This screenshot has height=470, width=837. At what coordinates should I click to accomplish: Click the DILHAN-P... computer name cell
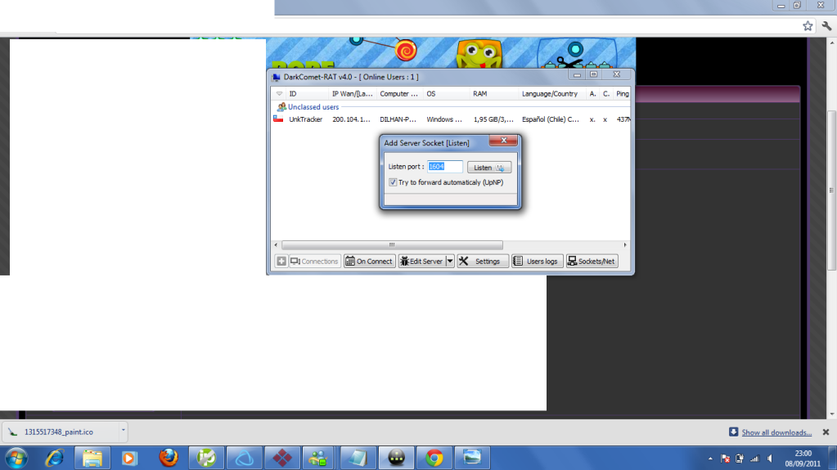(x=398, y=119)
